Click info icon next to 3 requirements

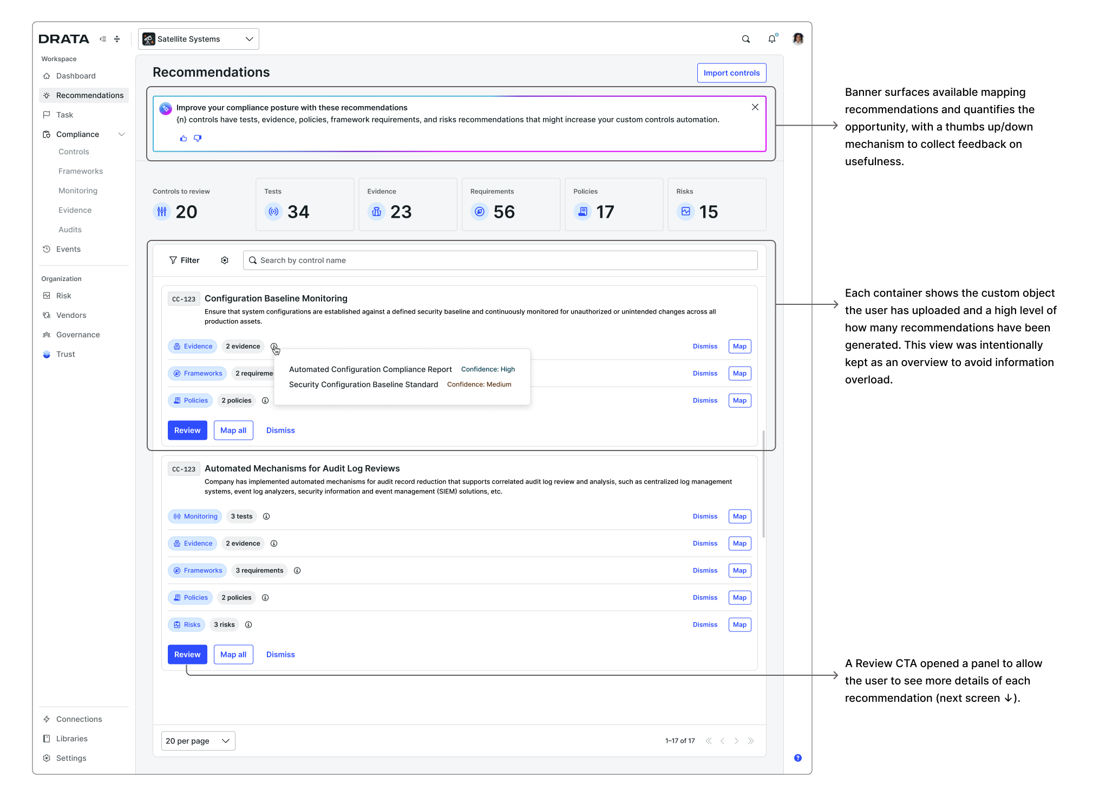[x=297, y=571]
